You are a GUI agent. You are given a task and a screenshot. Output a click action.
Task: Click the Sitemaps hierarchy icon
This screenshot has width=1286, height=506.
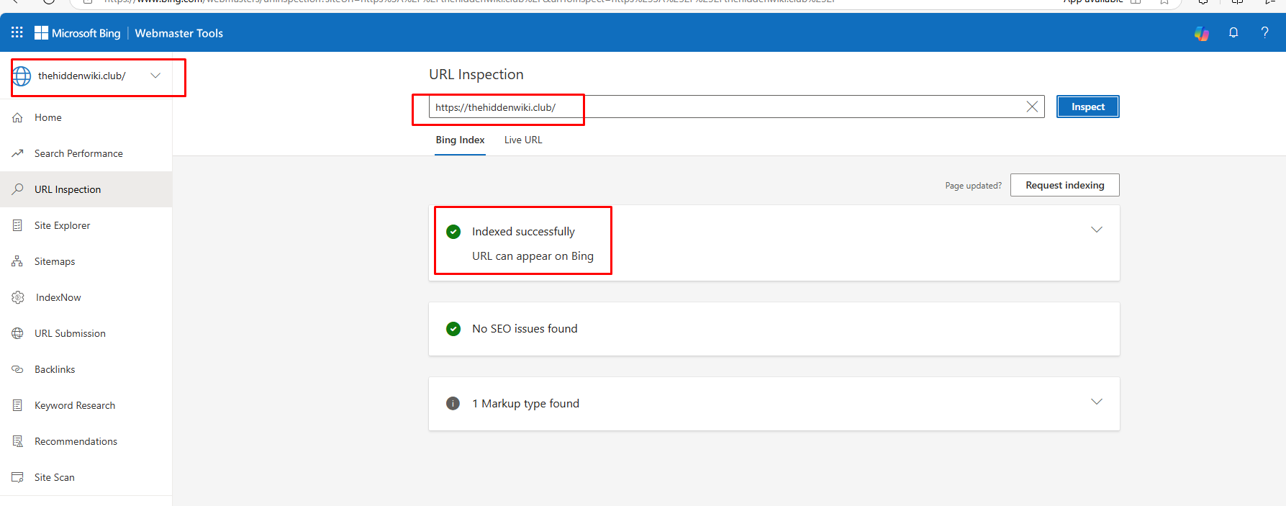coord(17,261)
